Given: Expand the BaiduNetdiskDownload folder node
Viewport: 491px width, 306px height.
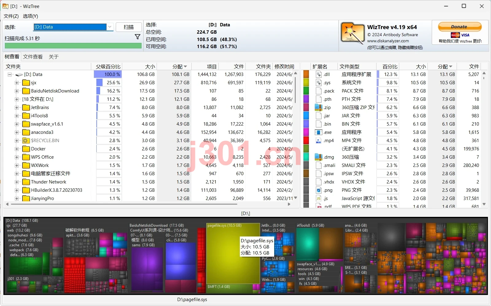Looking at the screenshot, I should 17,91.
